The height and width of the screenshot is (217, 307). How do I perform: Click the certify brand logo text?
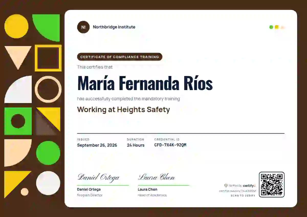pos(249,186)
